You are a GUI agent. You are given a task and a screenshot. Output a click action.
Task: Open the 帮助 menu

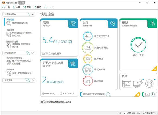tap(37, 7)
